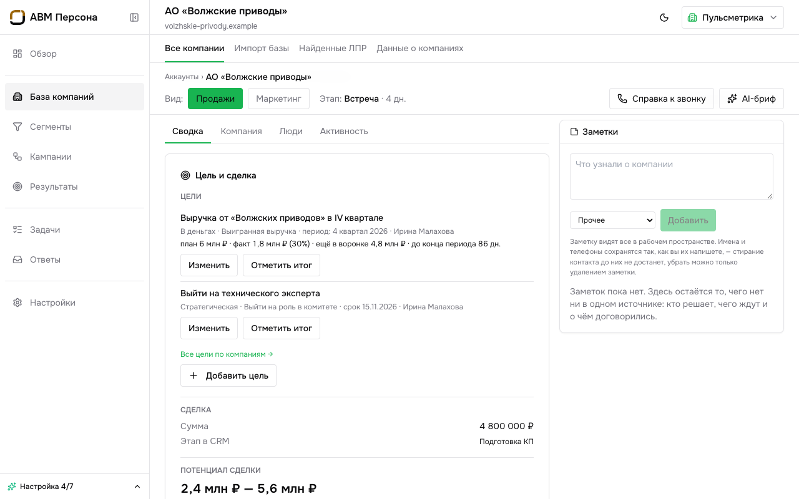Click the target icon next to Цель и сделка
The width and height of the screenshot is (799, 499).
[185, 175]
